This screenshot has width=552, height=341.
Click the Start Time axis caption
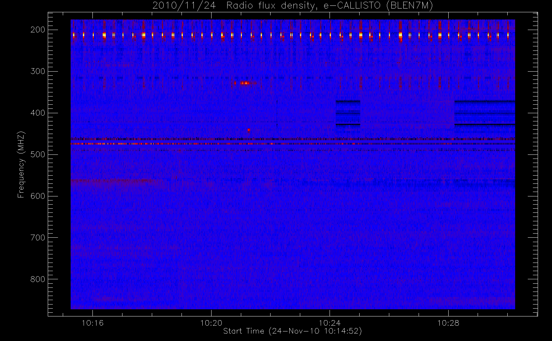pos(292,331)
